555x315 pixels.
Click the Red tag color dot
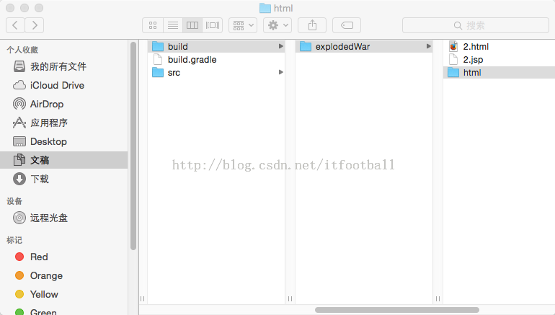19,257
